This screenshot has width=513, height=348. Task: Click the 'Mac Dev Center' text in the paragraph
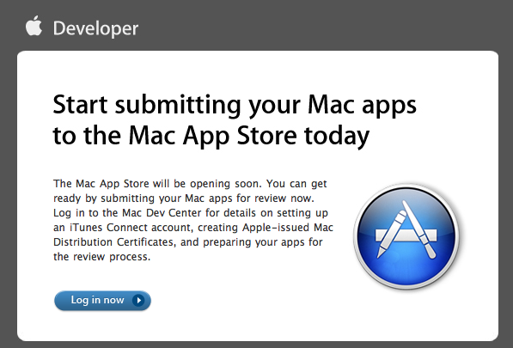click(162, 213)
